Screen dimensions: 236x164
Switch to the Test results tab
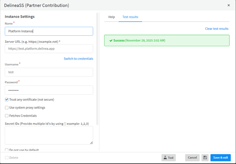tap(130, 17)
